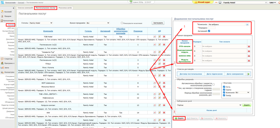280x128 pixels.
Task: Enable automatic processing of unpaid invoices checkbox
Action: [x=213, y=84]
